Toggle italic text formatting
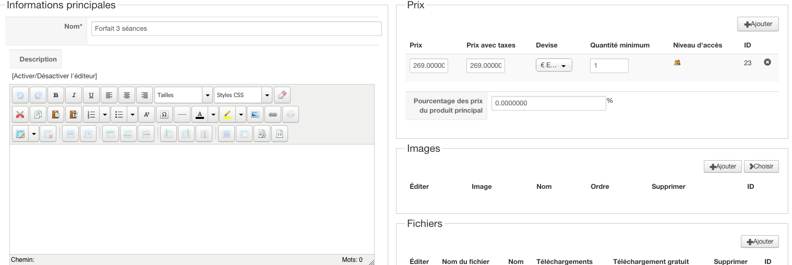This screenshot has width=792, height=265. (74, 95)
